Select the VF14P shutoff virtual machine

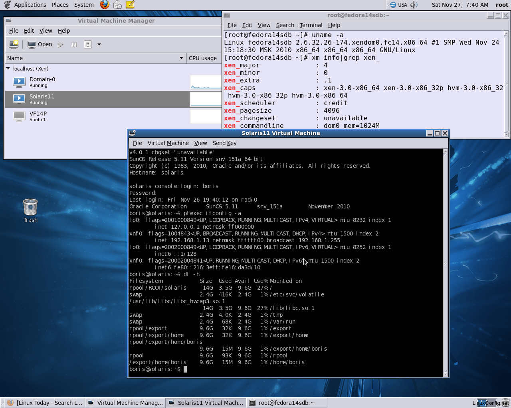pyautogui.click(x=38, y=116)
